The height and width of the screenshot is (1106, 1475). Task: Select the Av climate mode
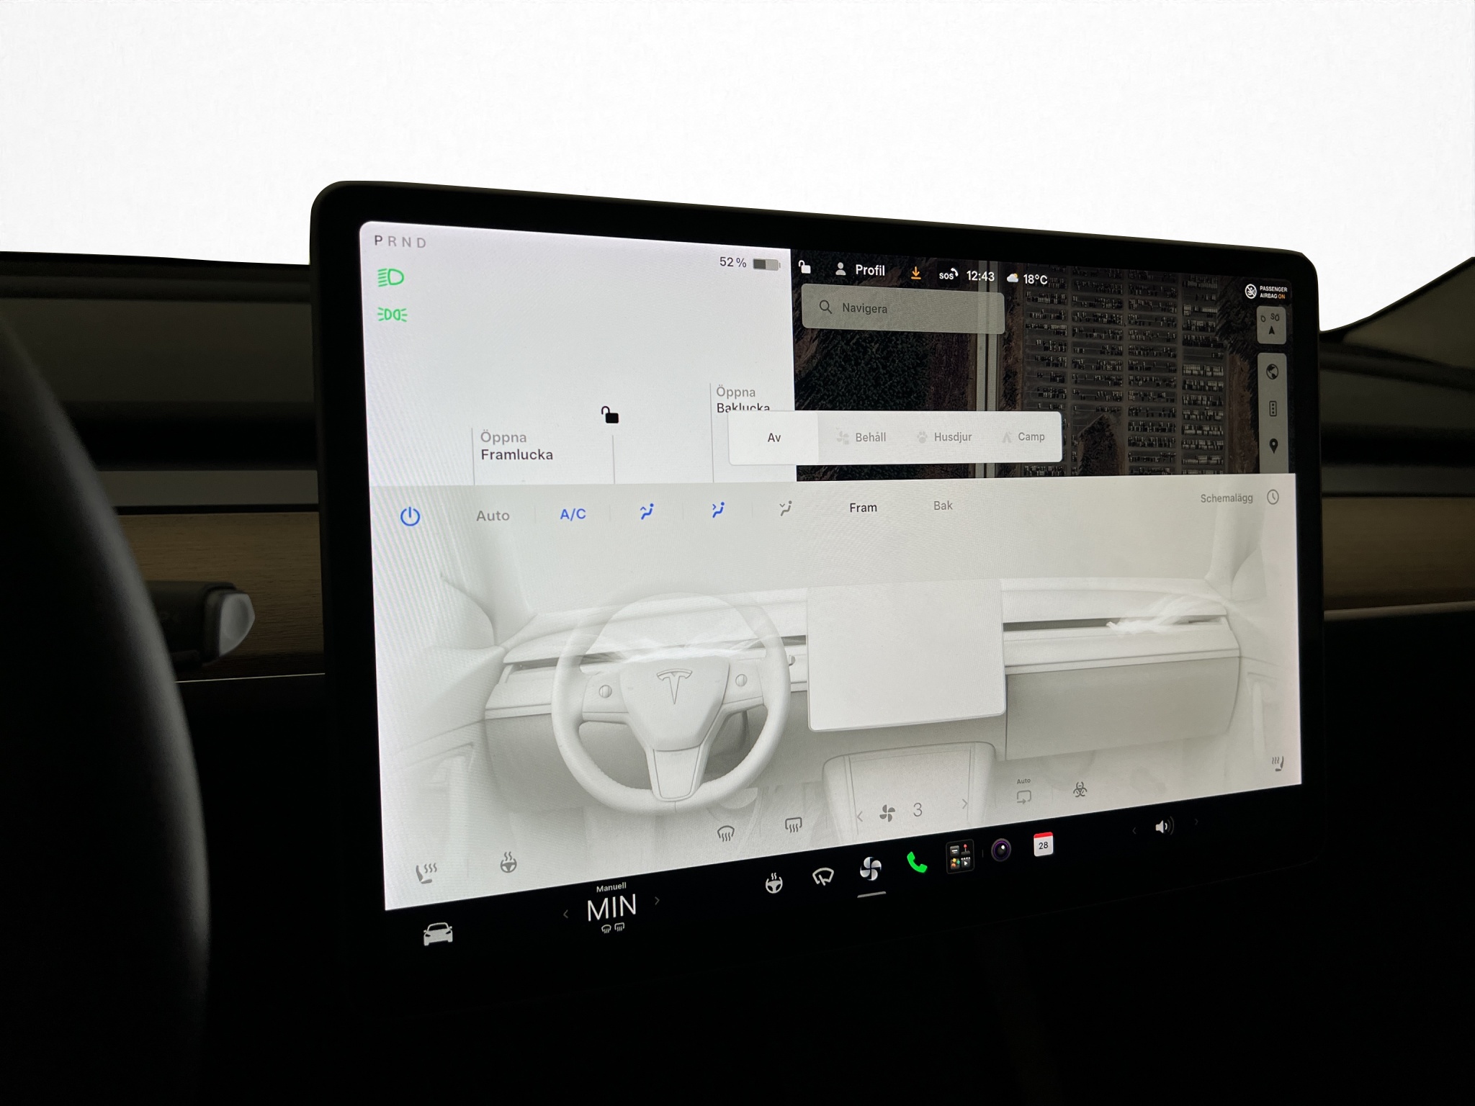pyautogui.click(x=774, y=437)
